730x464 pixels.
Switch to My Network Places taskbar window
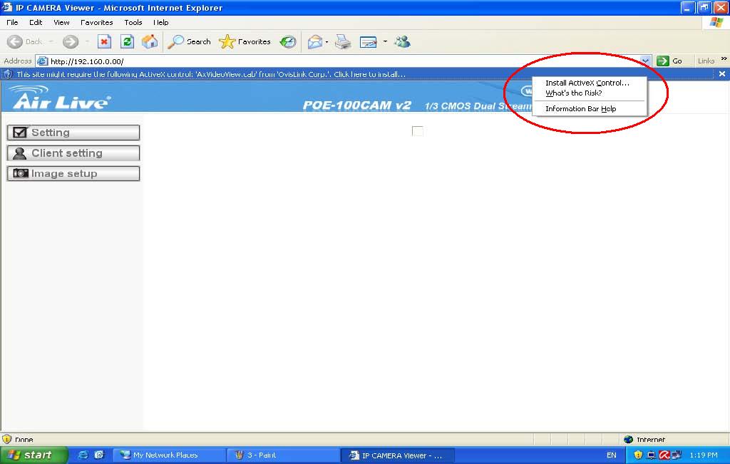166,455
